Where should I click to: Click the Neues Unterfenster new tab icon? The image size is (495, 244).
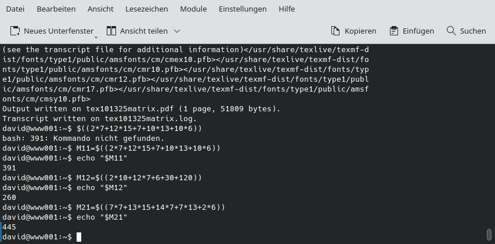point(15,31)
